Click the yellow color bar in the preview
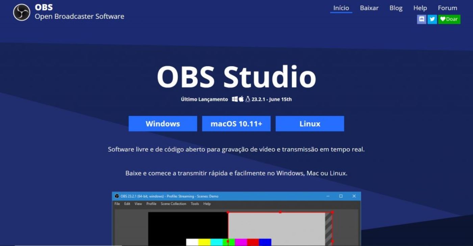The width and height of the screenshot is (473, 246). click(204, 242)
